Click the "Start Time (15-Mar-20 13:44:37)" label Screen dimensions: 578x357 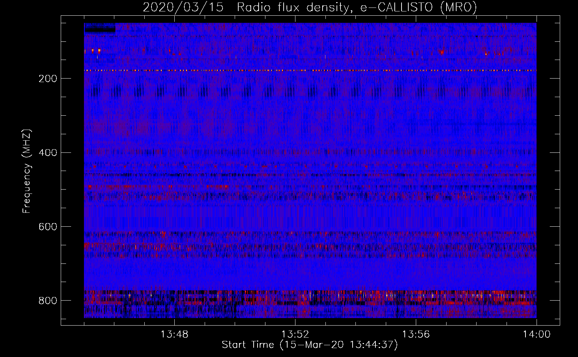pyautogui.click(x=310, y=345)
